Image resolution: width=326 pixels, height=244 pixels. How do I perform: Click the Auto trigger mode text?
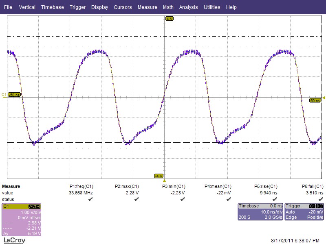click(x=290, y=212)
